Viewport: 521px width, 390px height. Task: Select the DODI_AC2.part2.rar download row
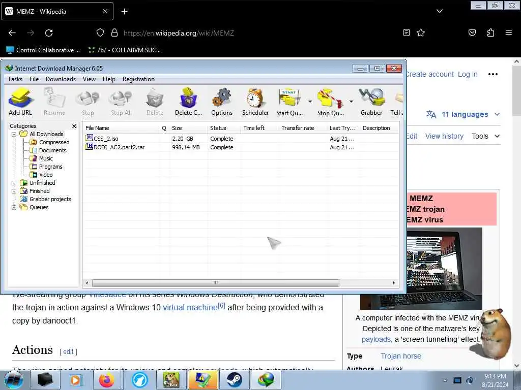(x=241, y=147)
